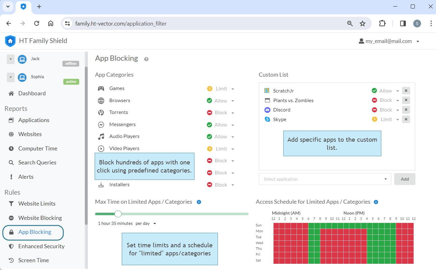Click Sophia's computer icon in sidebar
436x270 pixels.
coord(22,77)
